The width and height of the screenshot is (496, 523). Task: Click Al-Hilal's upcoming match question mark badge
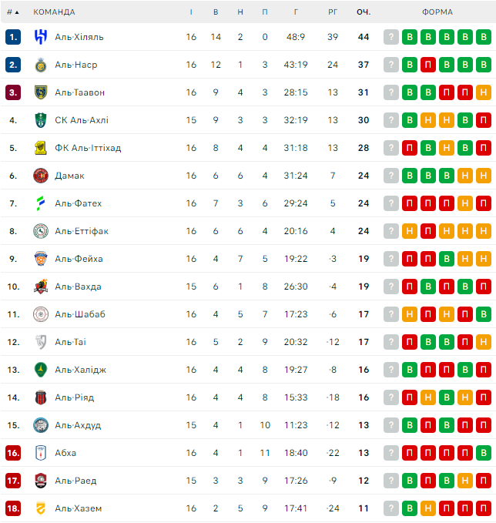[x=391, y=37]
